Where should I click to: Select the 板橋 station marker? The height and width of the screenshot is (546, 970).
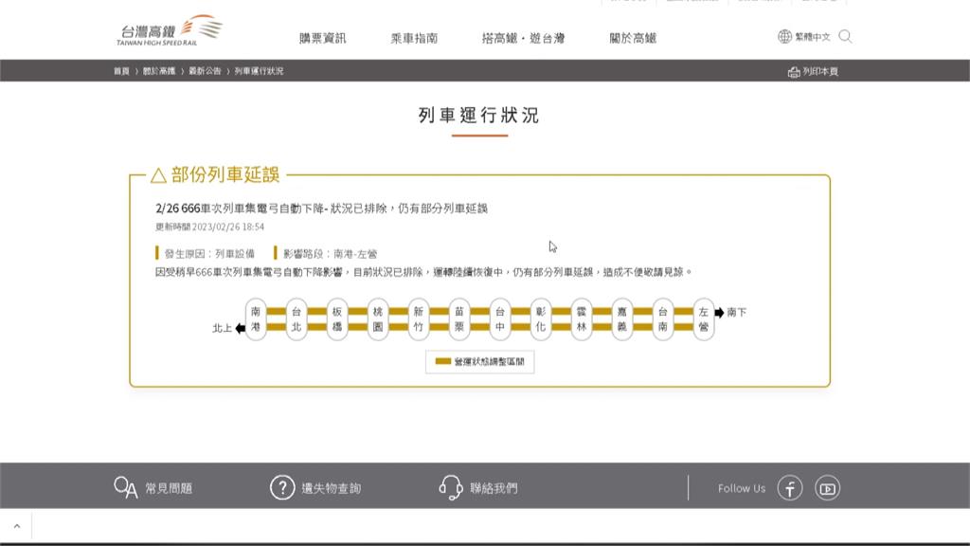pyautogui.click(x=337, y=319)
